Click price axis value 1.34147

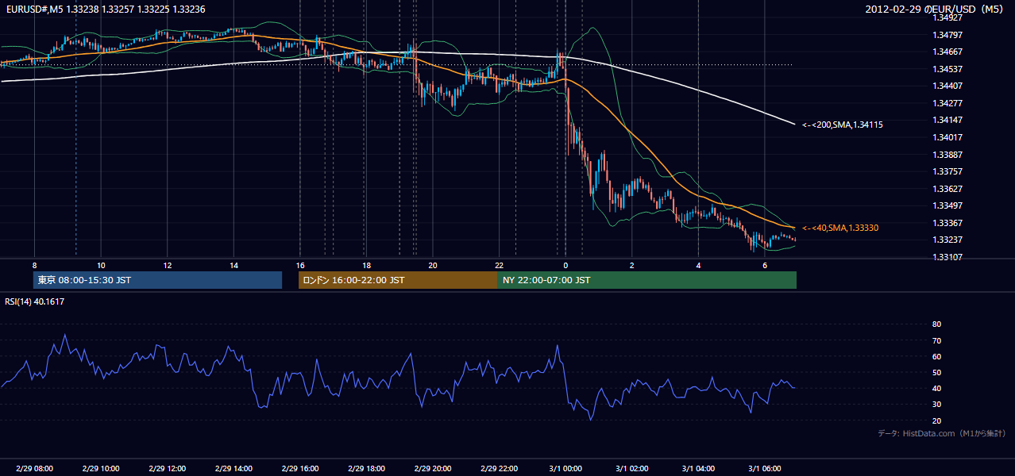pos(947,120)
